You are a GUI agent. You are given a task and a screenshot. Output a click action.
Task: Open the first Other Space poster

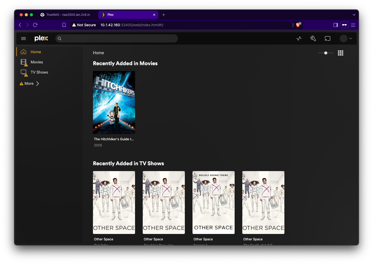tap(114, 202)
